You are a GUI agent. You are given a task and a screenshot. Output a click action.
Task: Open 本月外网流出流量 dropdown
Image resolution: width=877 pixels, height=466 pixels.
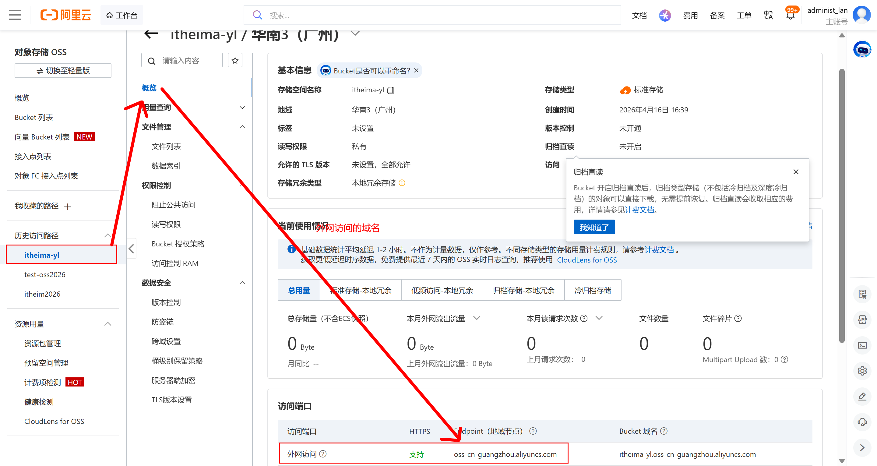point(477,318)
